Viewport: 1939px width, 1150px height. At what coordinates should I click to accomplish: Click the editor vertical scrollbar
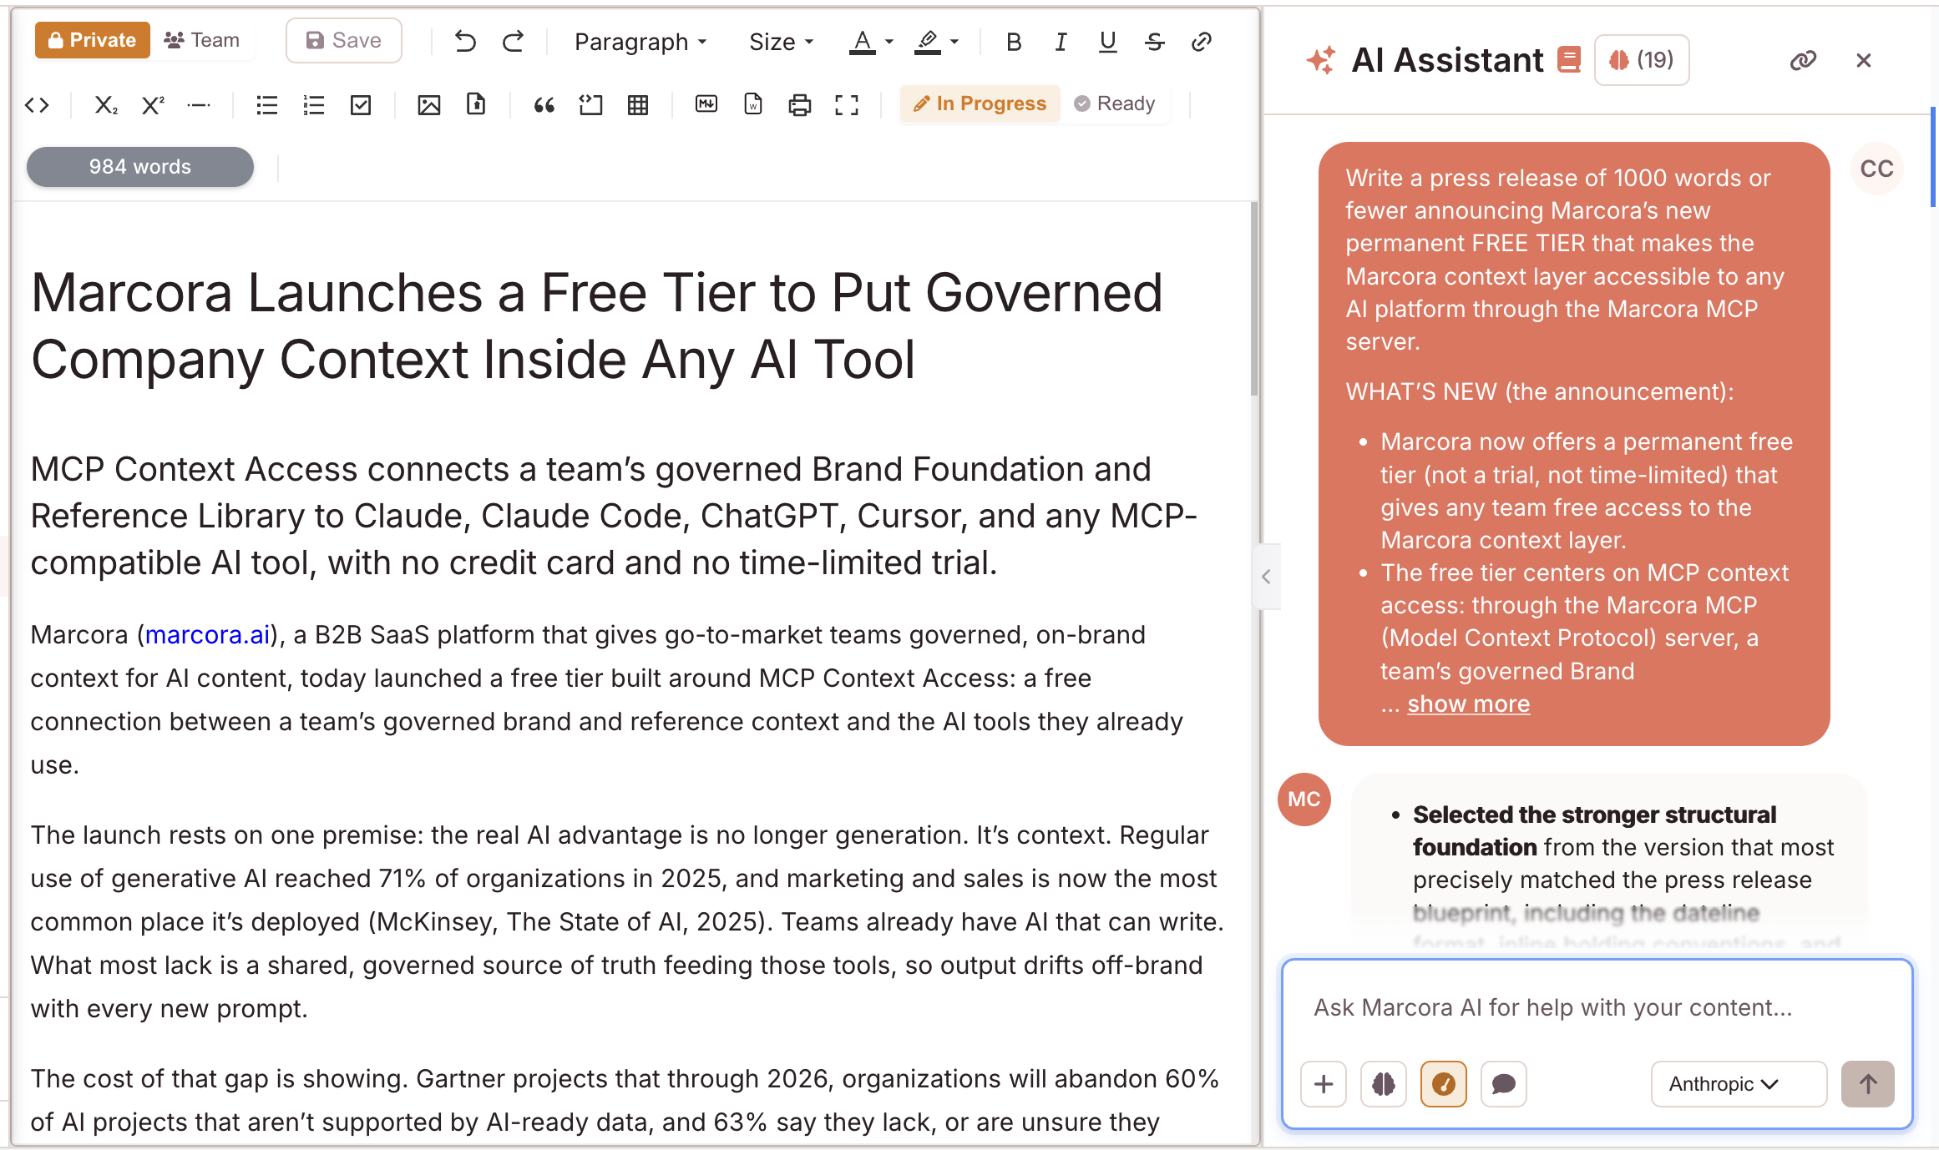point(1253,299)
